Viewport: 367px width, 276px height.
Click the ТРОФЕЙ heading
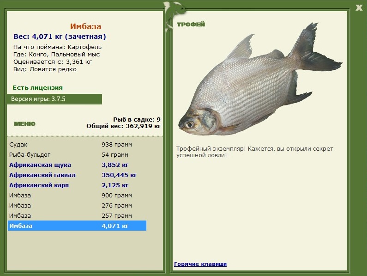pyautogui.click(x=191, y=25)
